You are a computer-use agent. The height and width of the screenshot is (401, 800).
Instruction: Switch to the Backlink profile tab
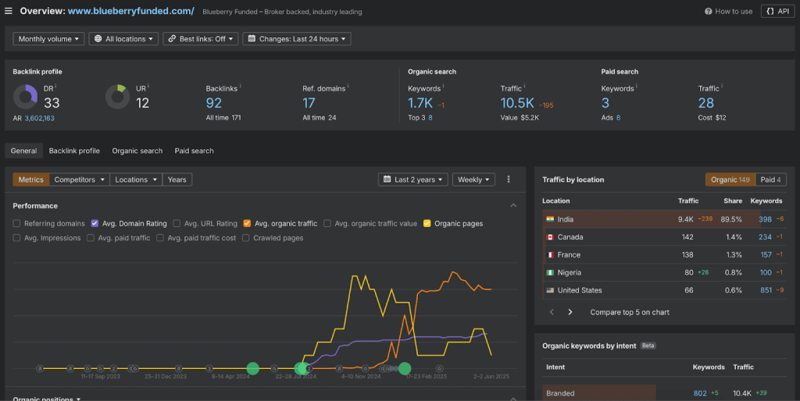(74, 151)
